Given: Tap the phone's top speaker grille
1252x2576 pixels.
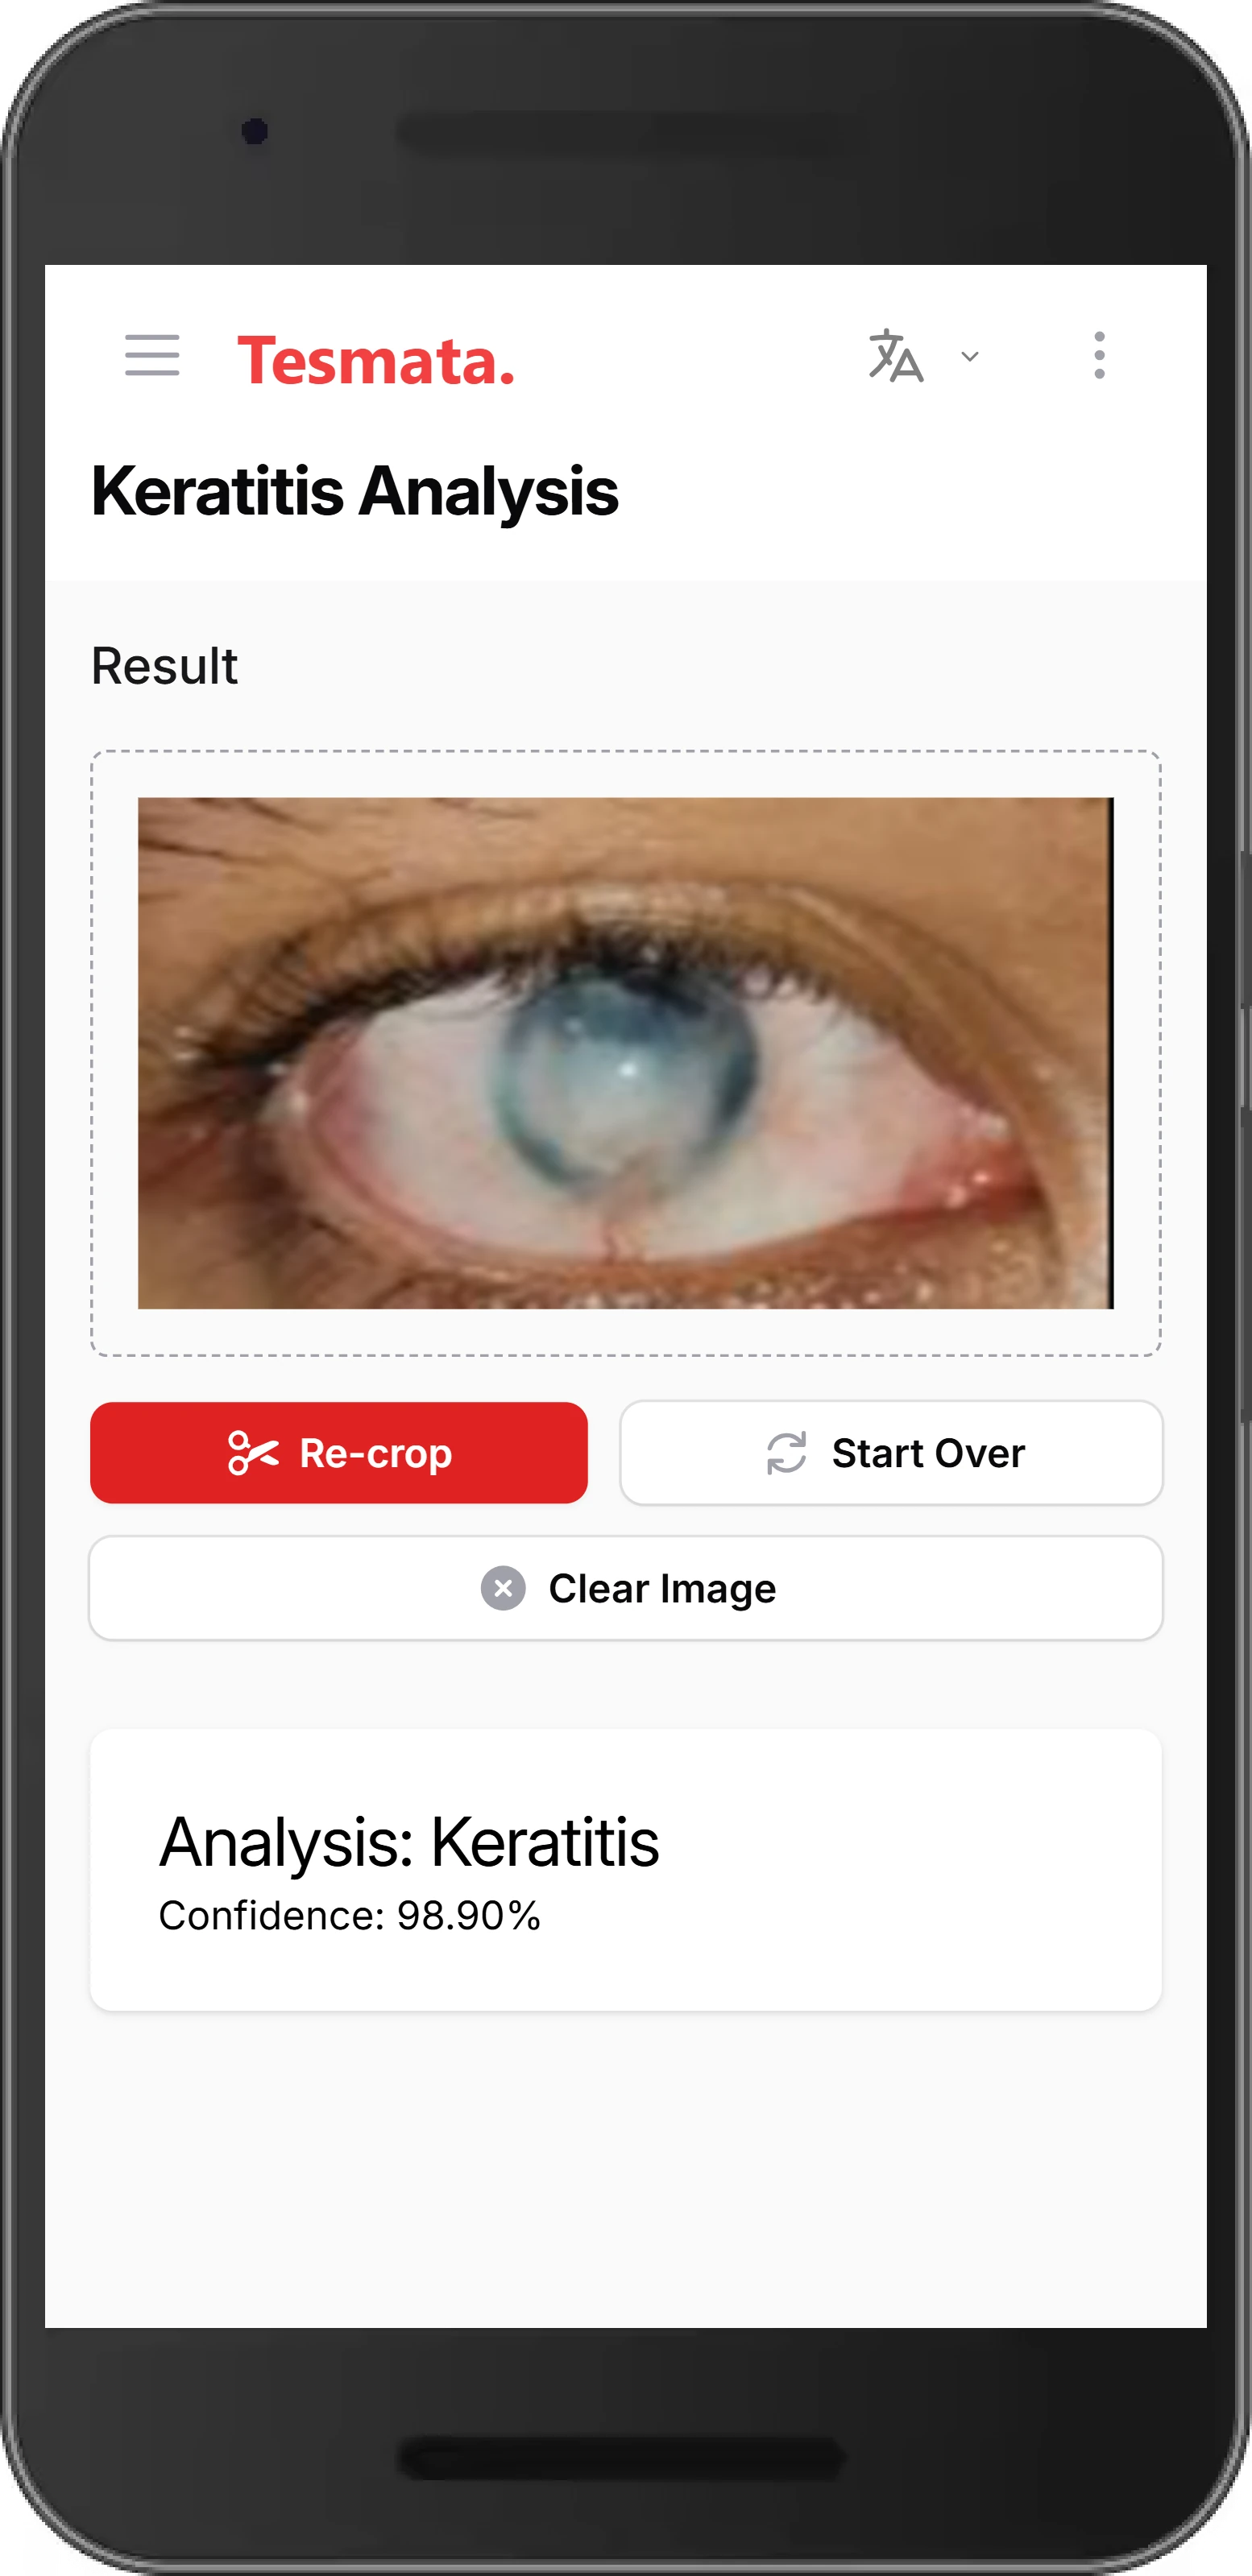Looking at the screenshot, I should click(620, 134).
